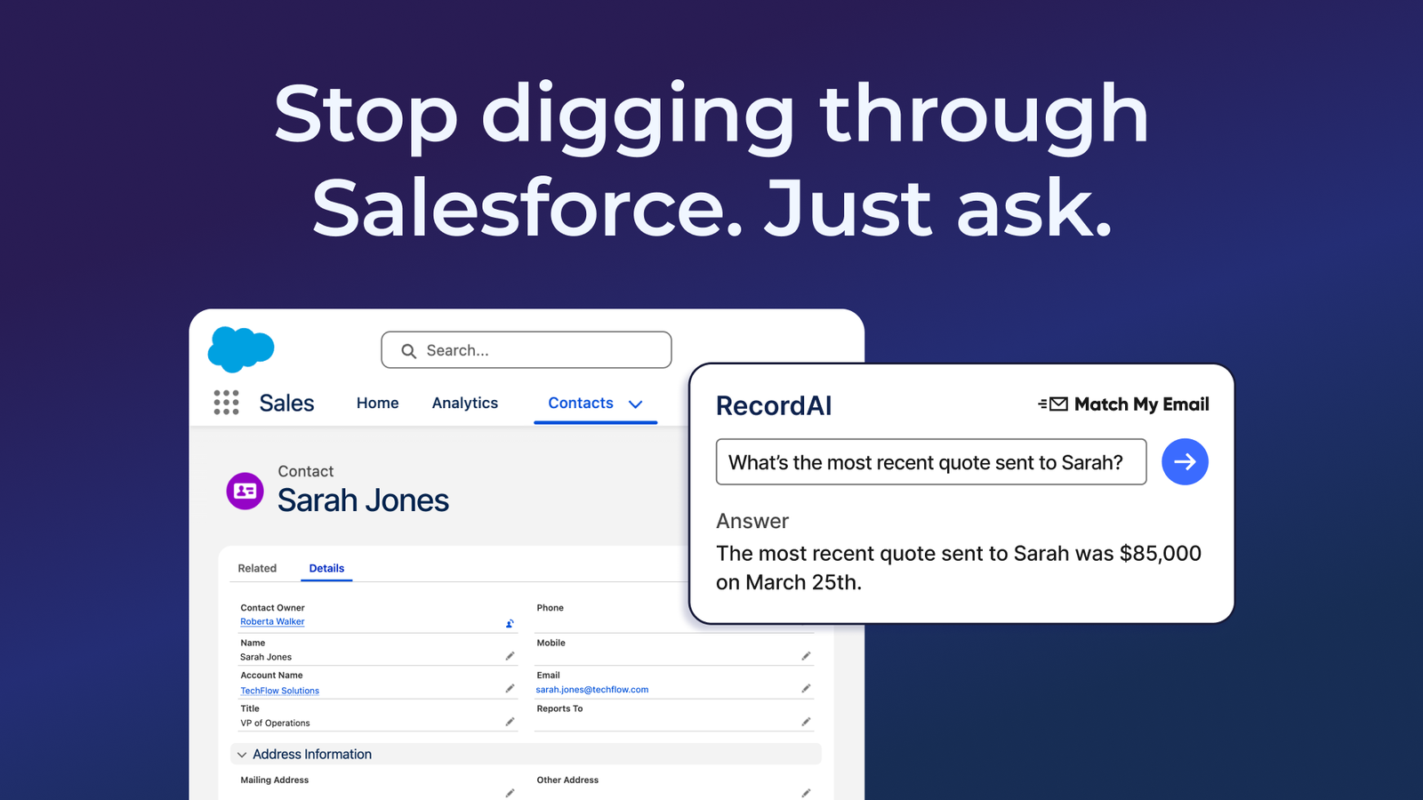Open TechFlow Solutions account link
The height and width of the screenshot is (800, 1423).
[279, 691]
